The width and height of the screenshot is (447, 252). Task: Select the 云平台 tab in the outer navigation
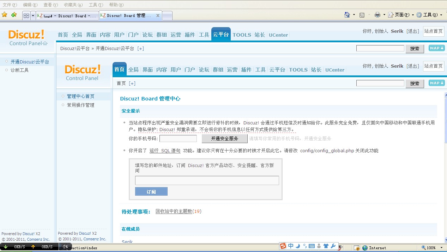tap(221, 35)
